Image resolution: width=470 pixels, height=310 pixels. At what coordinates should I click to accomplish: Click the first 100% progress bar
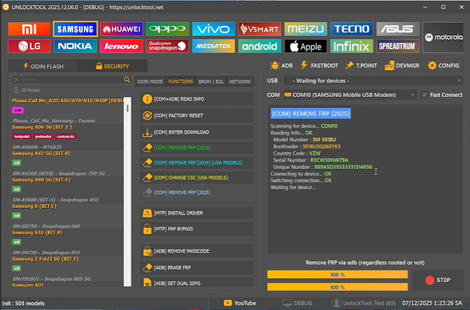pos(337,274)
